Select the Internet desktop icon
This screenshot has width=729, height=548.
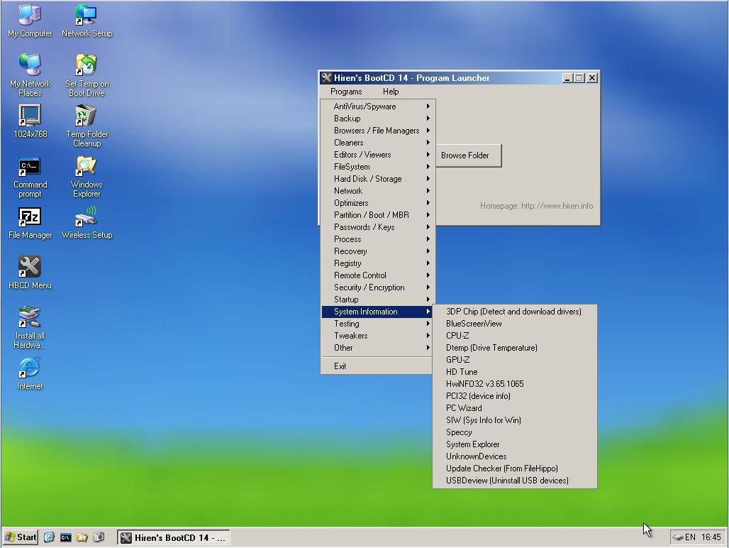coord(30,373)
